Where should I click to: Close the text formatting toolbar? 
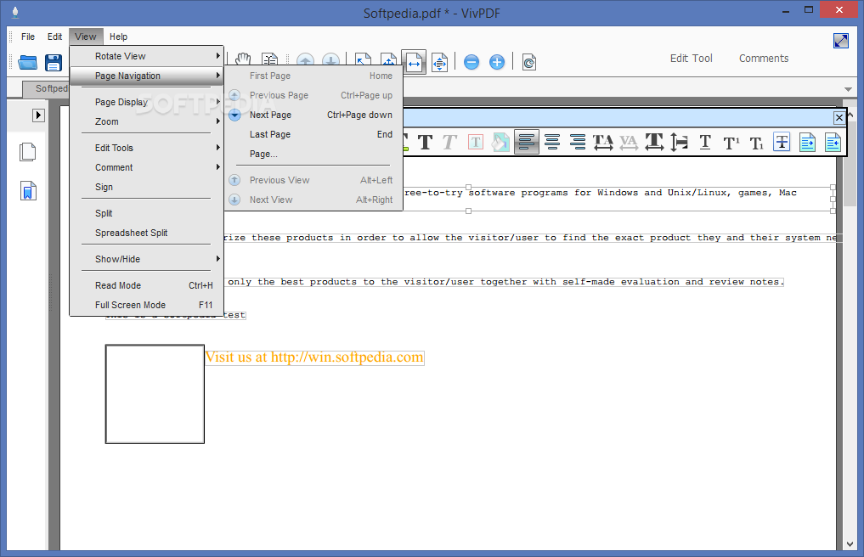(x=839, y=117)
